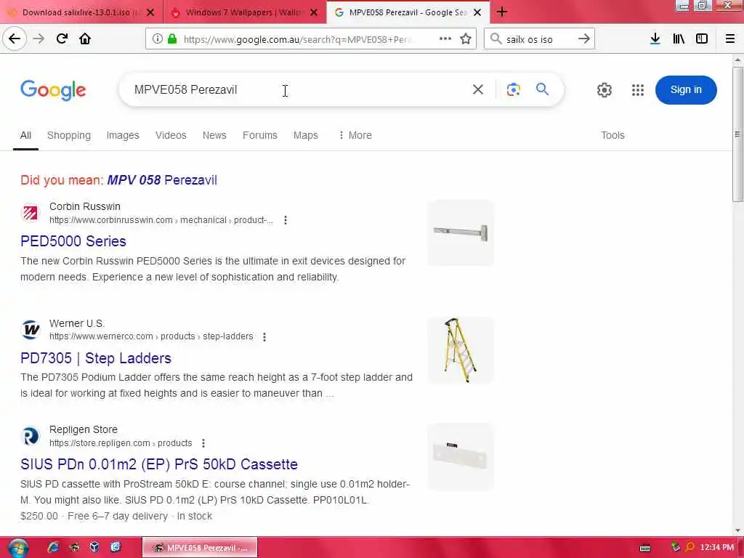
Task: Click the green padlock security icon
Action: click(x=172, y=39)
